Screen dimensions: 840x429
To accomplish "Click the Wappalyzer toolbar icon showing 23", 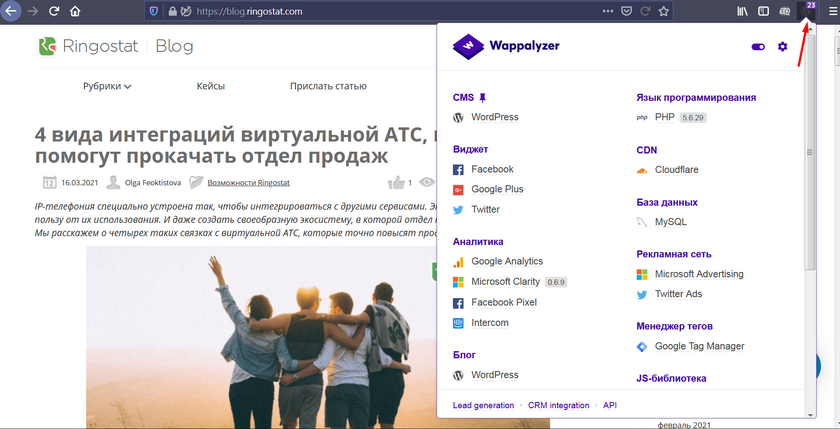I will coord(806,11).
